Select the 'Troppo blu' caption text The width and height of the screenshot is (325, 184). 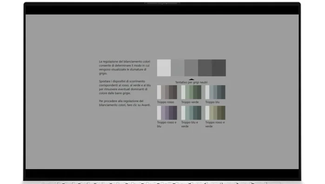[212, 102]
